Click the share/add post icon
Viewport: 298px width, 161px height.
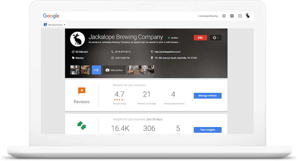(240, 16)
